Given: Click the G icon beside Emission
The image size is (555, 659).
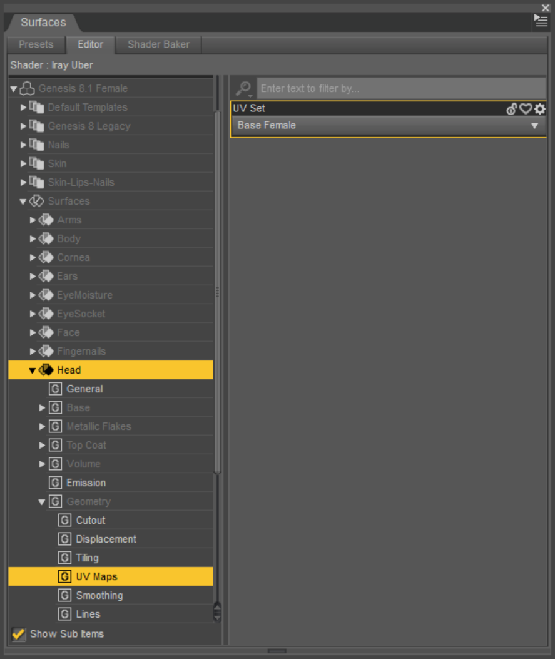Looking at the screenshot, I should click(x=56, y=483).
